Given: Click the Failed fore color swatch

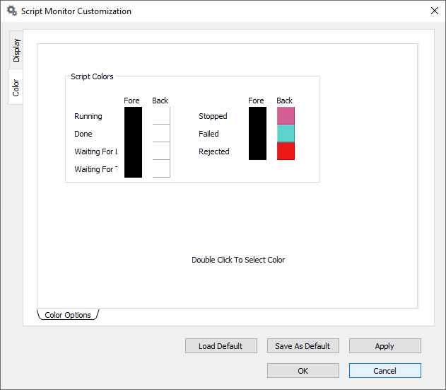Looking at the screenshot, I should click(x=257, y=134).
